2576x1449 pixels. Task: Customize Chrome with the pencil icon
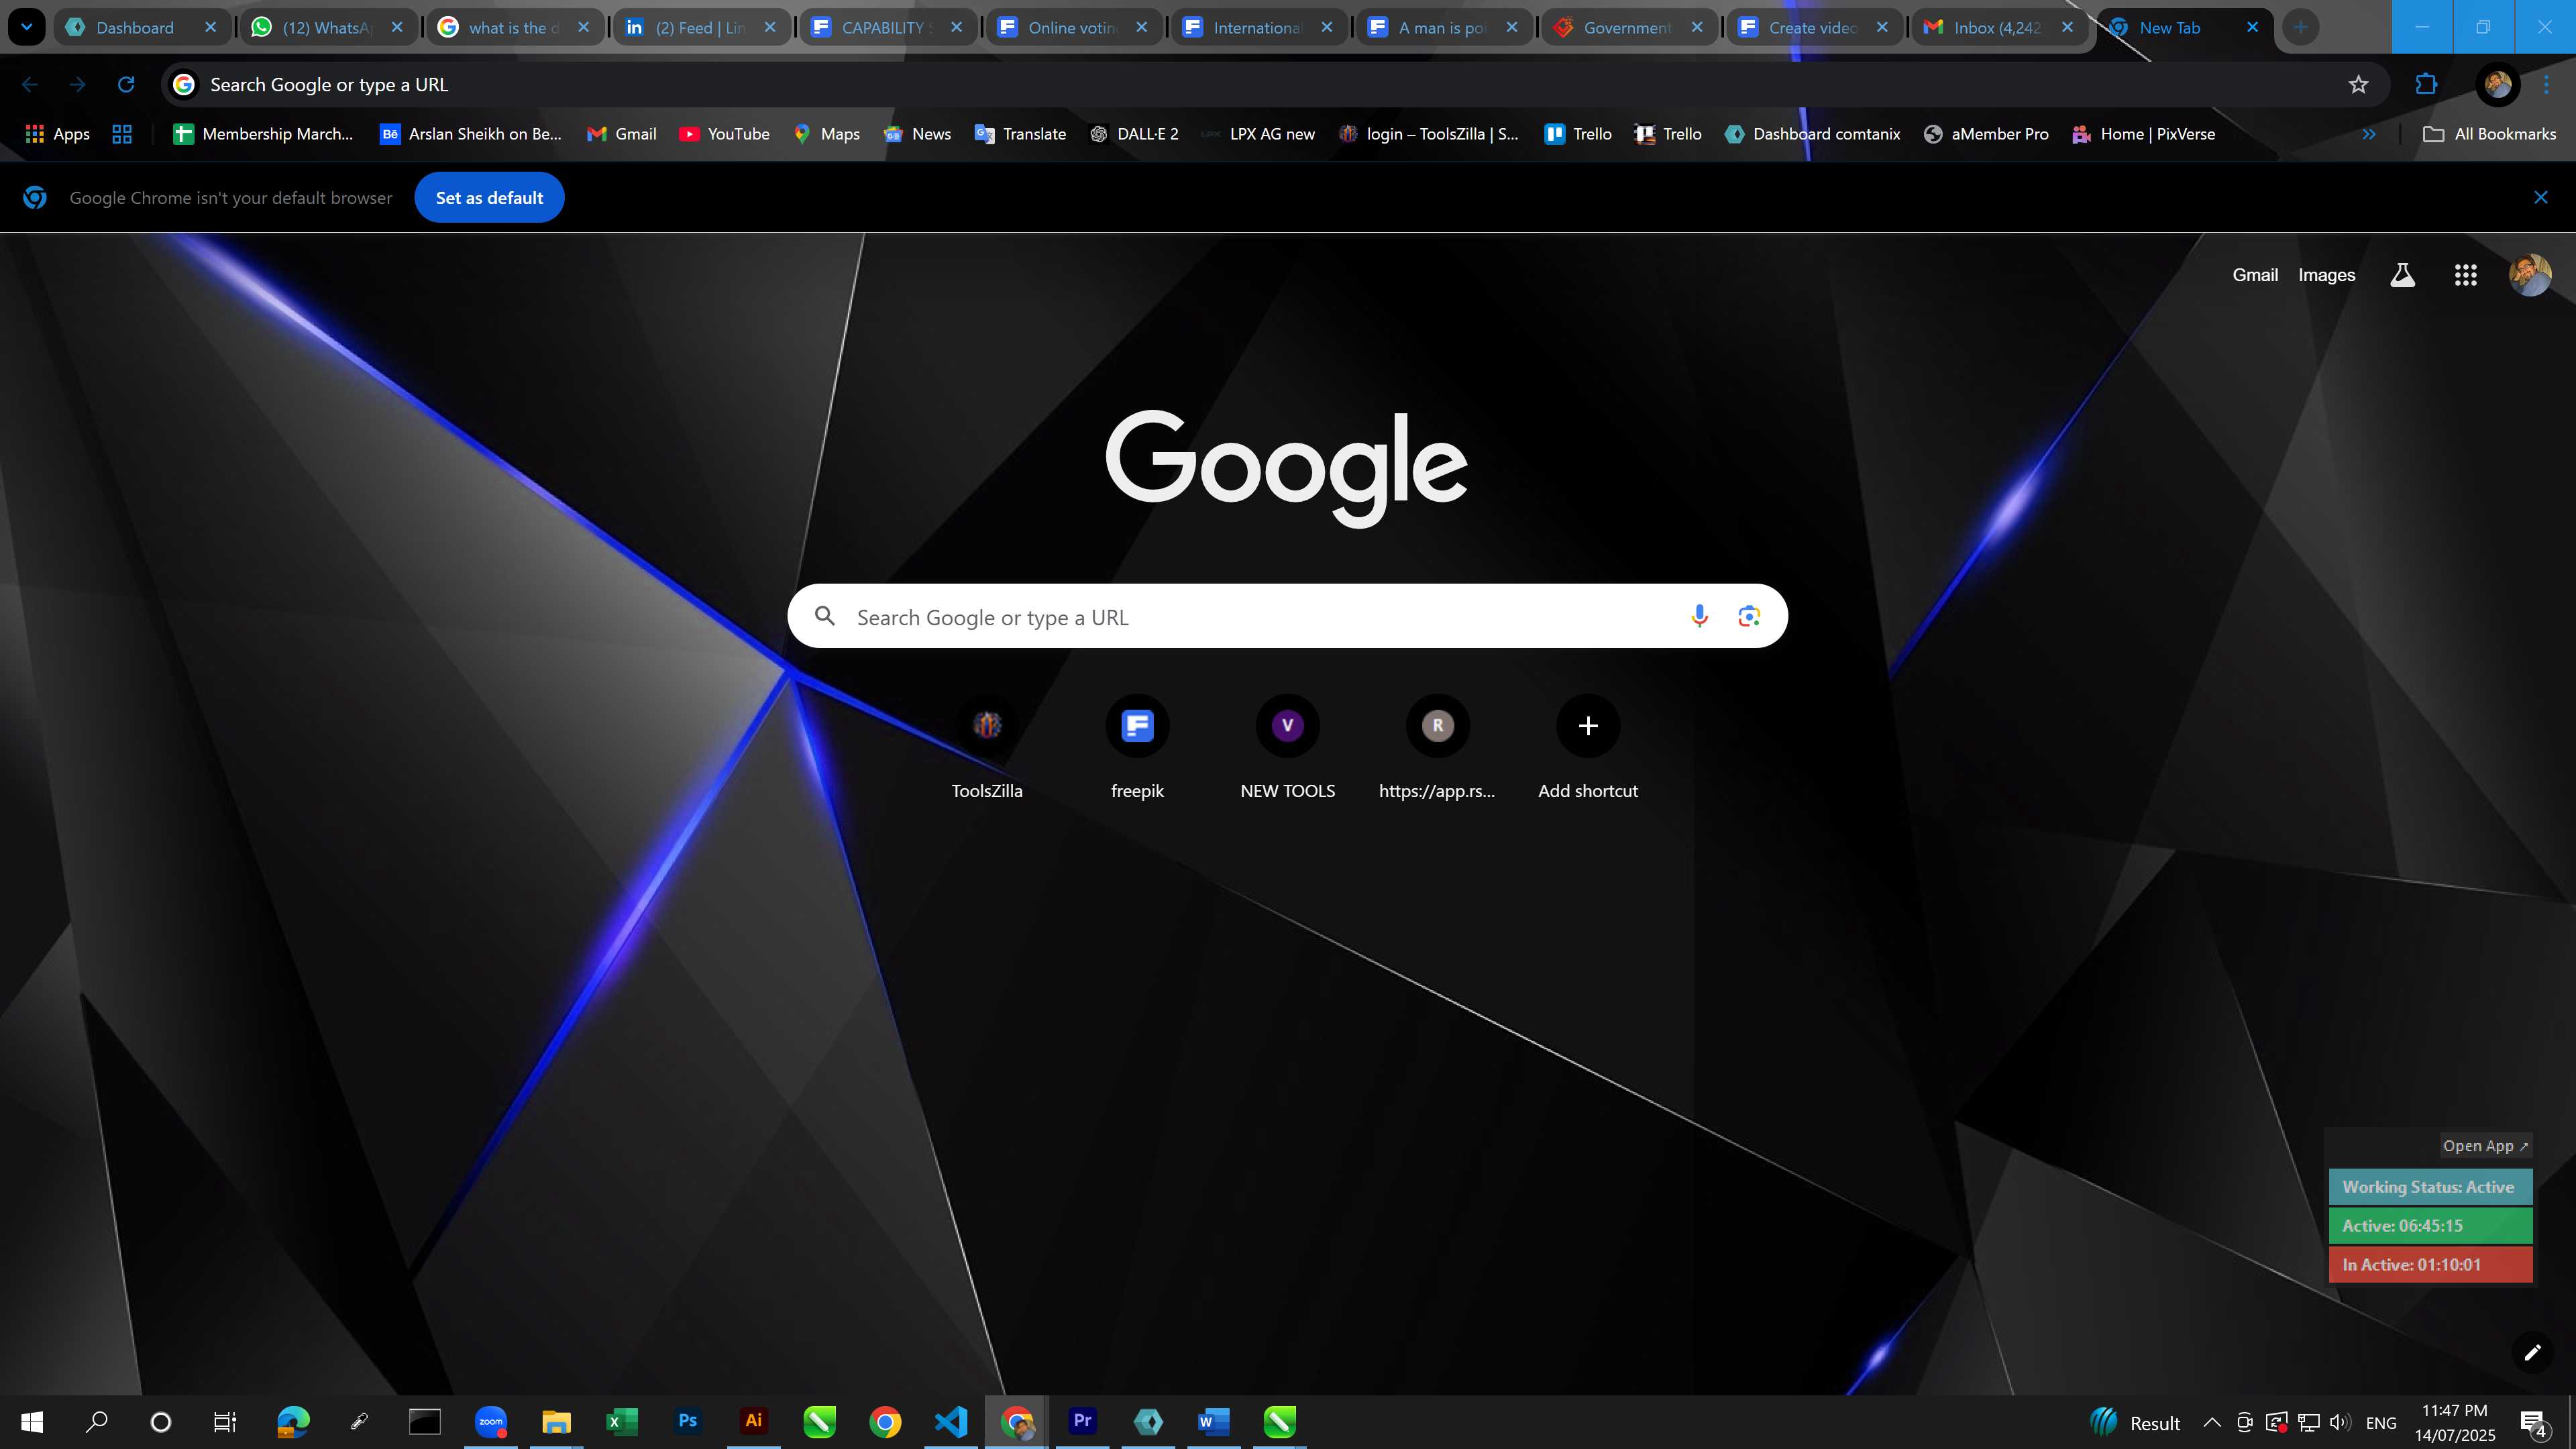pyautogui.click(x=2532, y=1353)
